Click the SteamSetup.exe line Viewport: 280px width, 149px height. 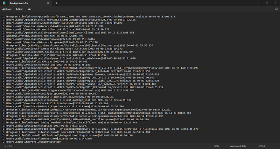coord(49,39)
